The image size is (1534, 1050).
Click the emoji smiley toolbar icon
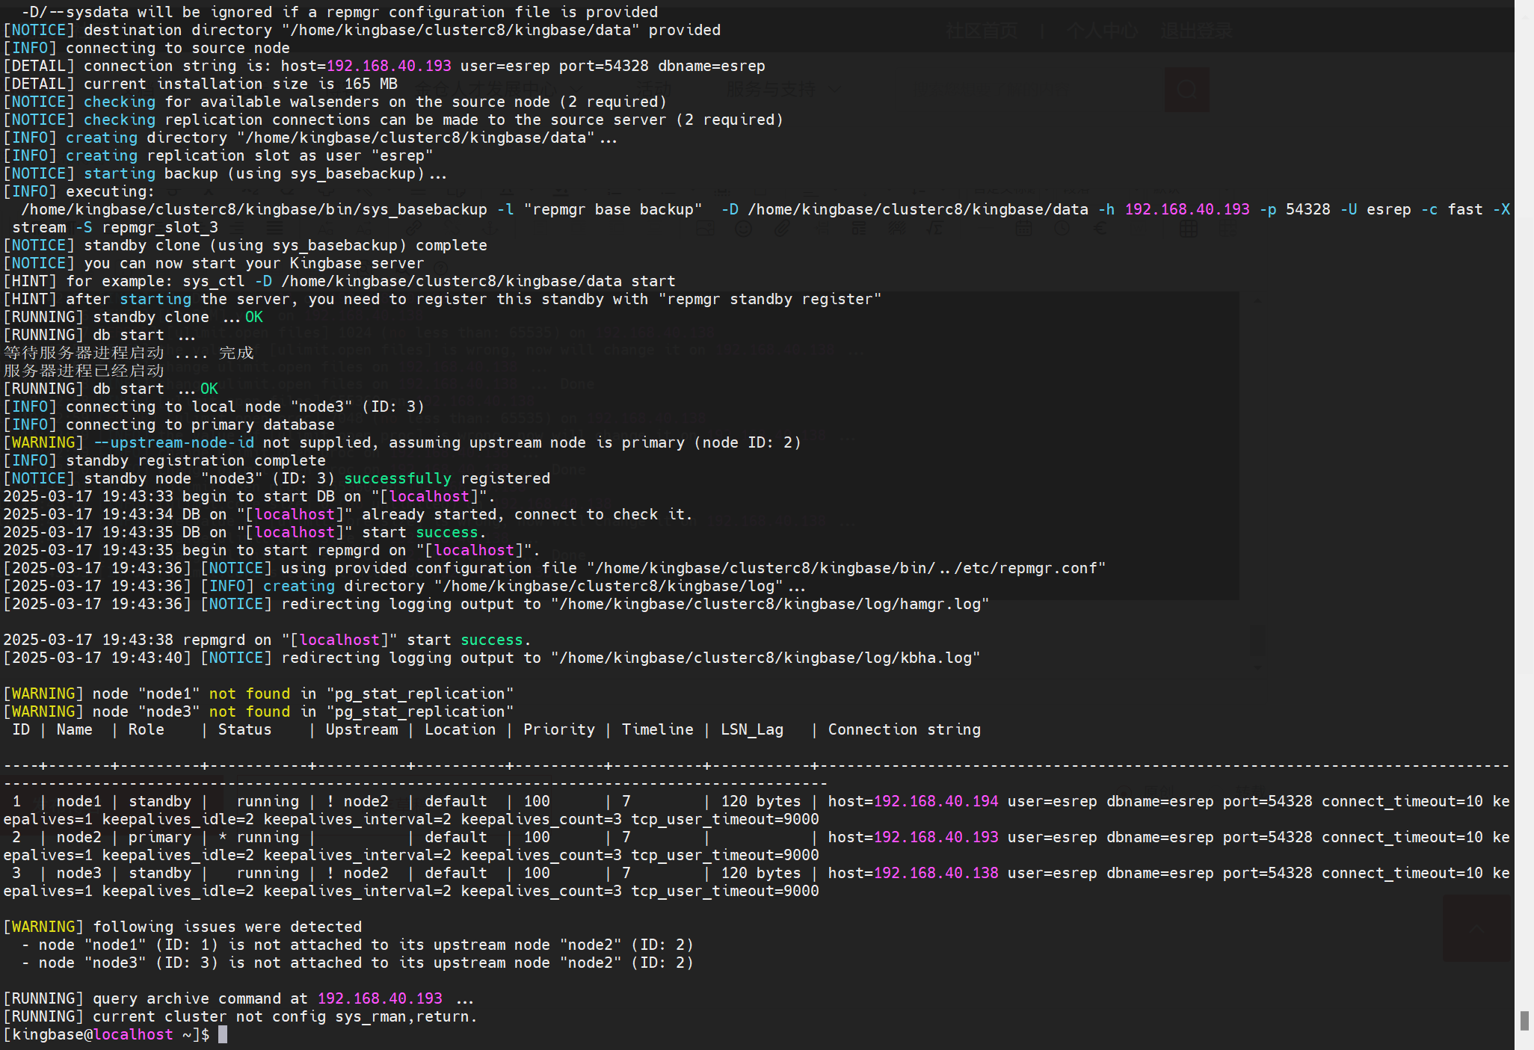coord(743,229)
